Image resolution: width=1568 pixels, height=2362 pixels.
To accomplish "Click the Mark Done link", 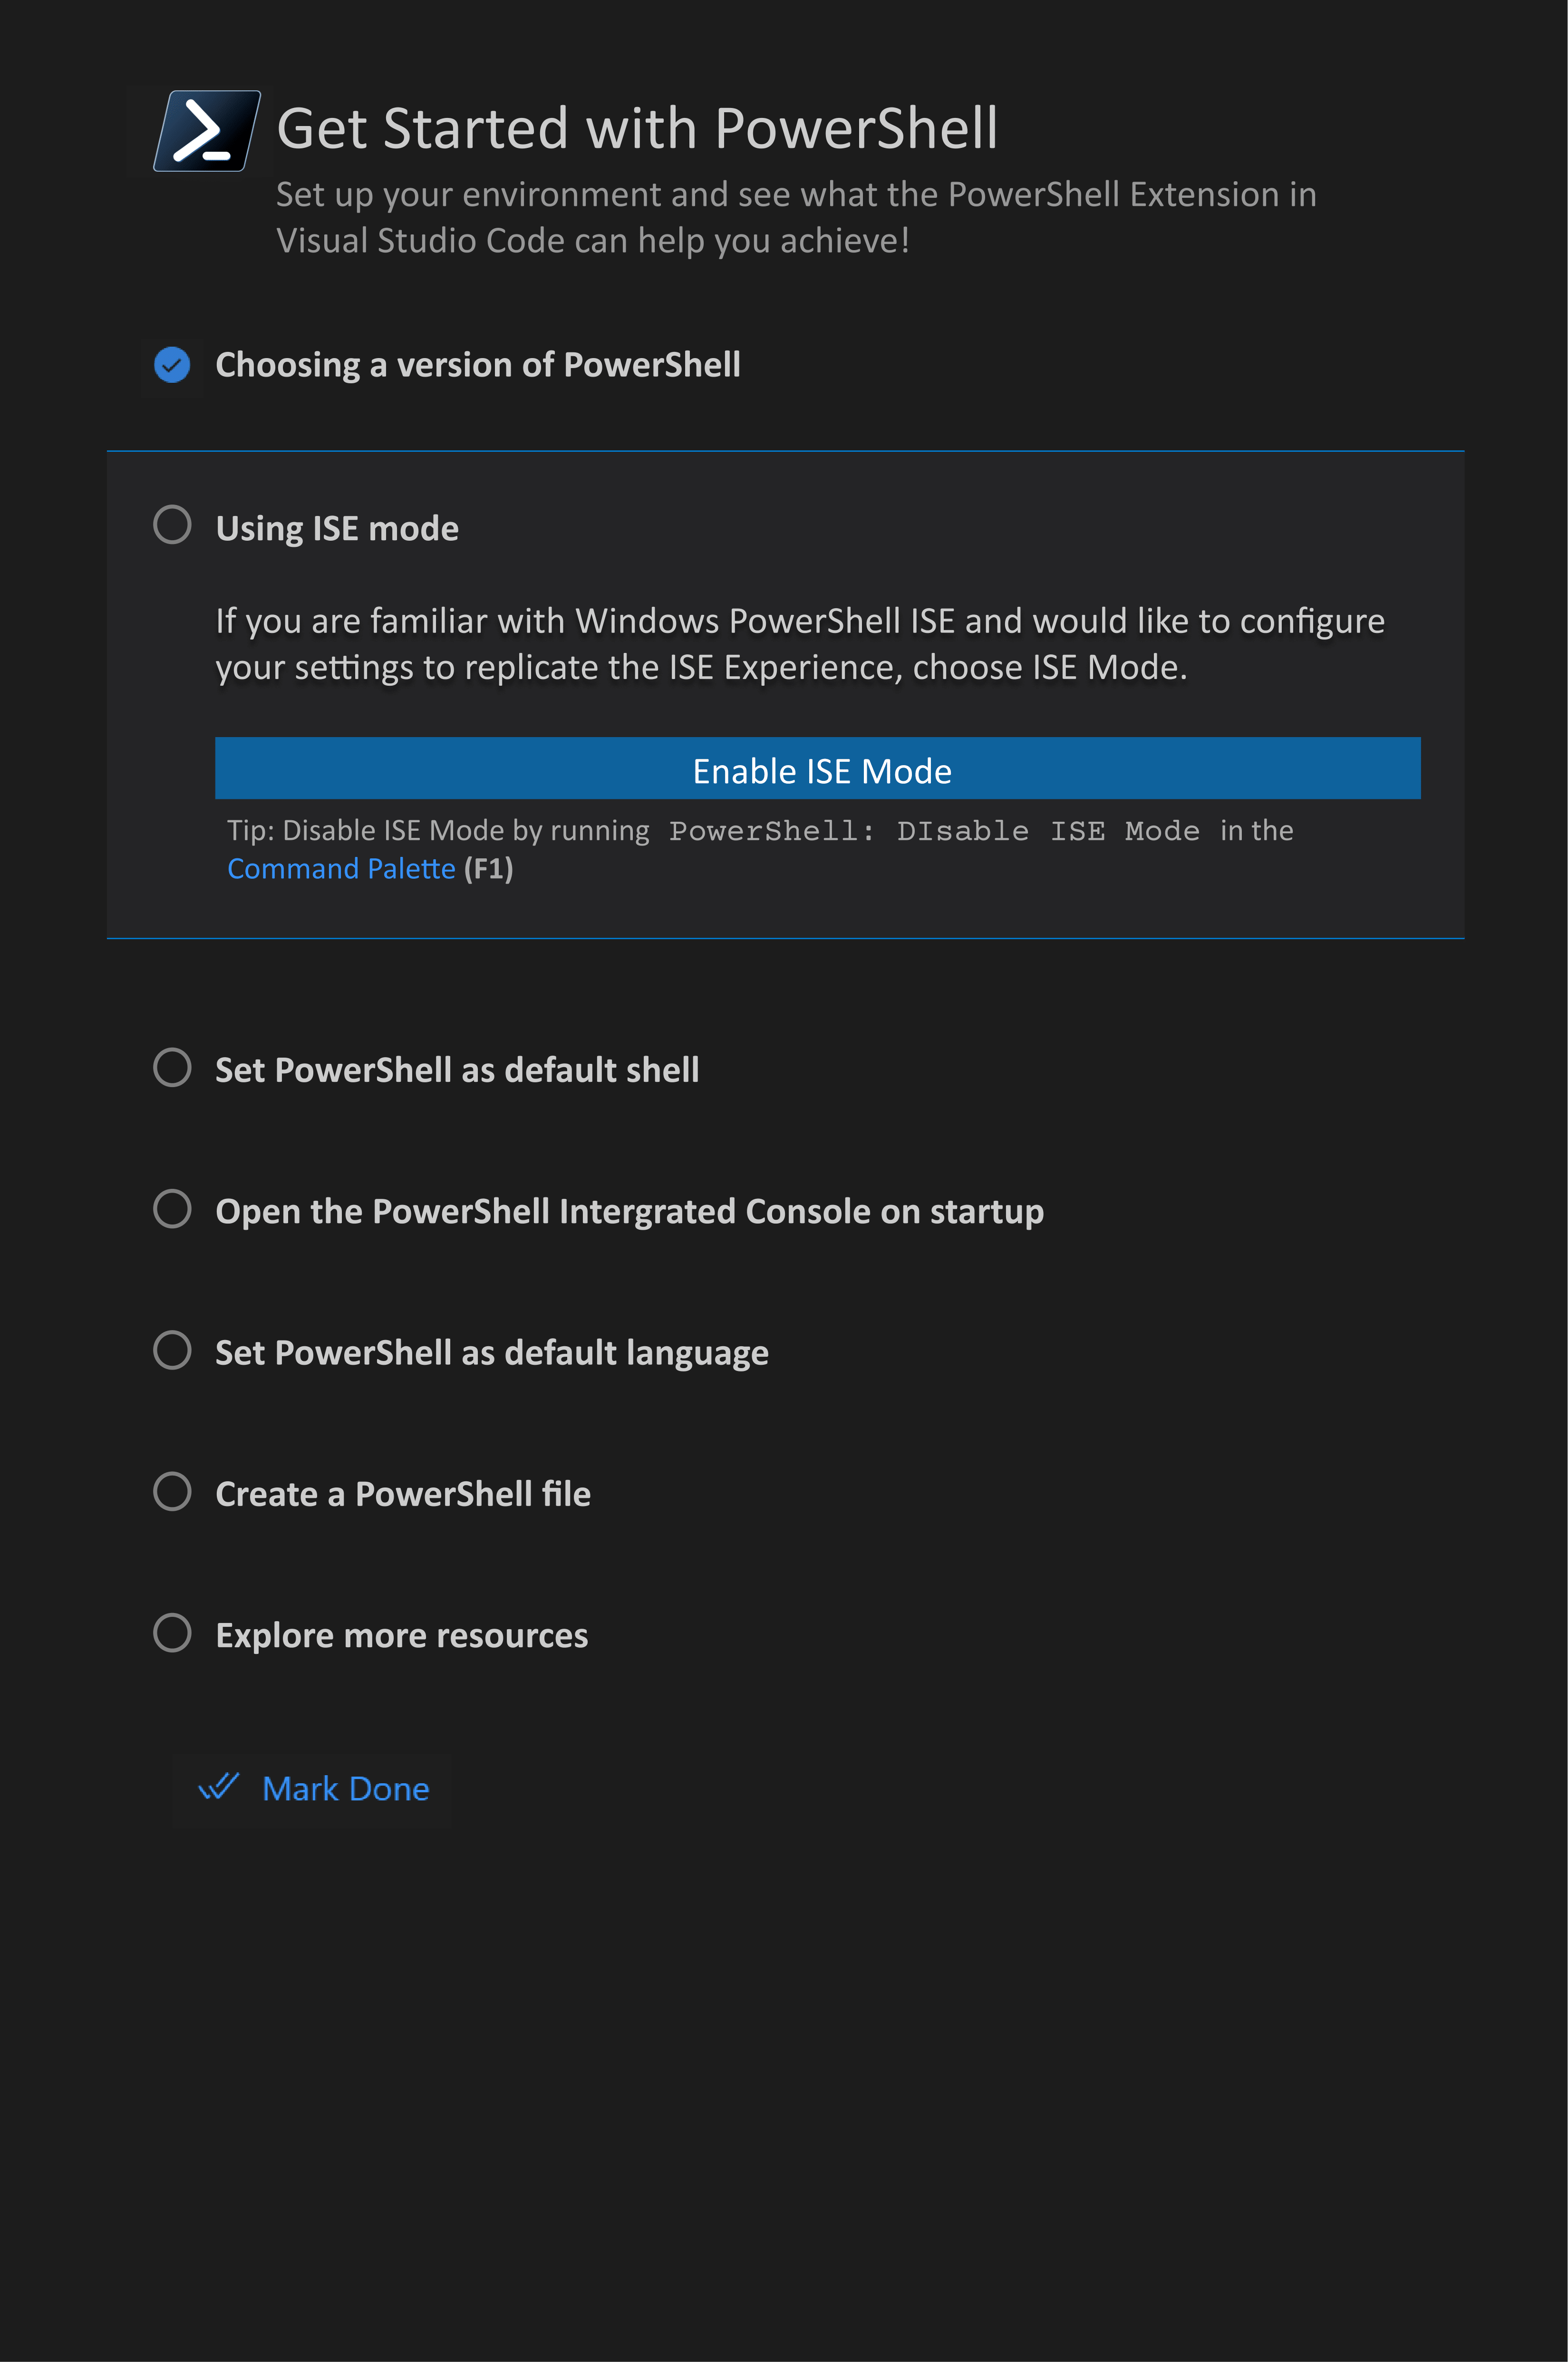I will (346, 1788).
